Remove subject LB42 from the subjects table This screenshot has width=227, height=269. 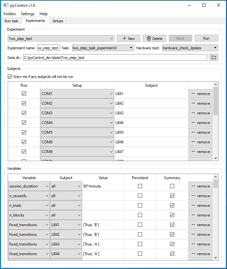(x=200, y=103)
